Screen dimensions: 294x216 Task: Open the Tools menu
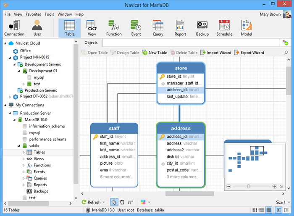(49, 14)
